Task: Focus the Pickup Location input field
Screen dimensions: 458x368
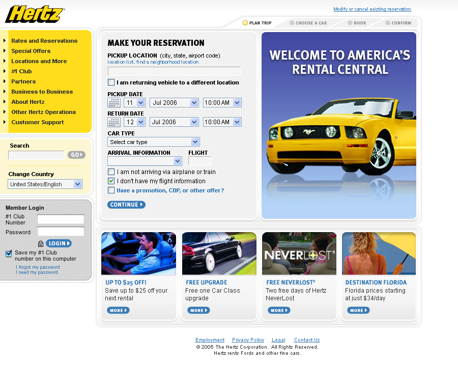Action: pyautogui.click(x=175, y=71)
